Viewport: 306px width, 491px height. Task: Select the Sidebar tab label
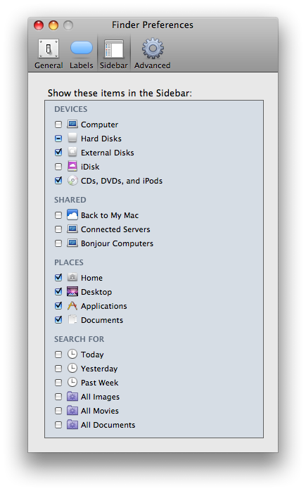click(x=114, y=65)
